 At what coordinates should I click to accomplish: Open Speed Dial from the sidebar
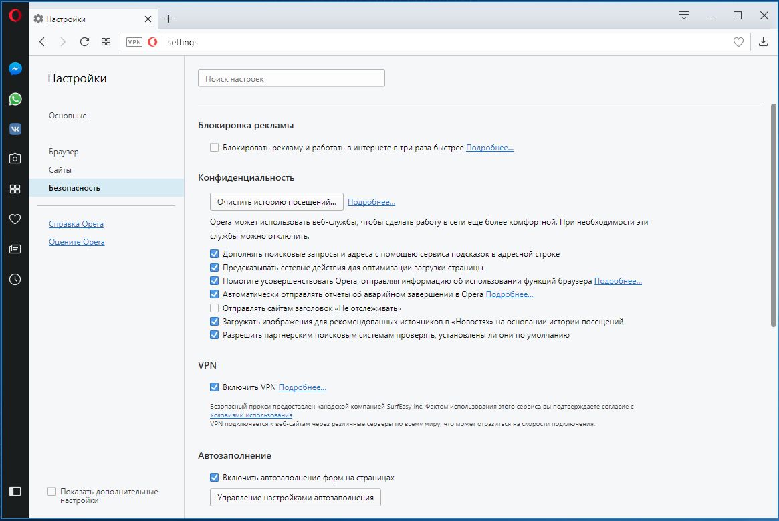point(15,189)
